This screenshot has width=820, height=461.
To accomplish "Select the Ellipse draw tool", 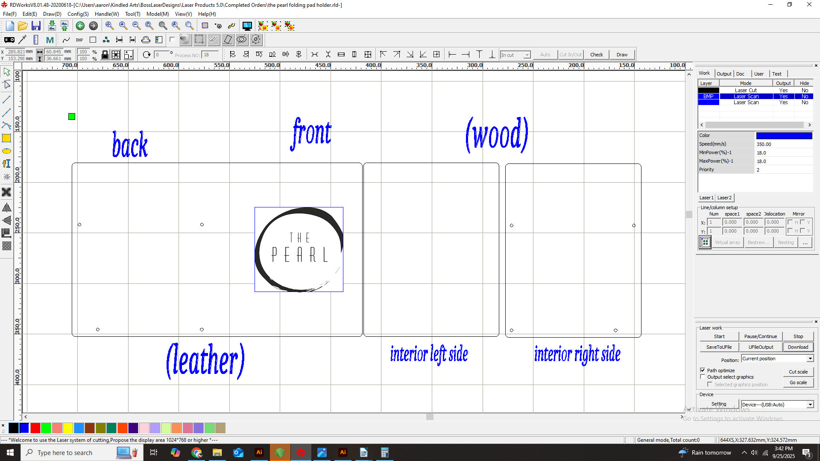I will (x=6, y=151).
